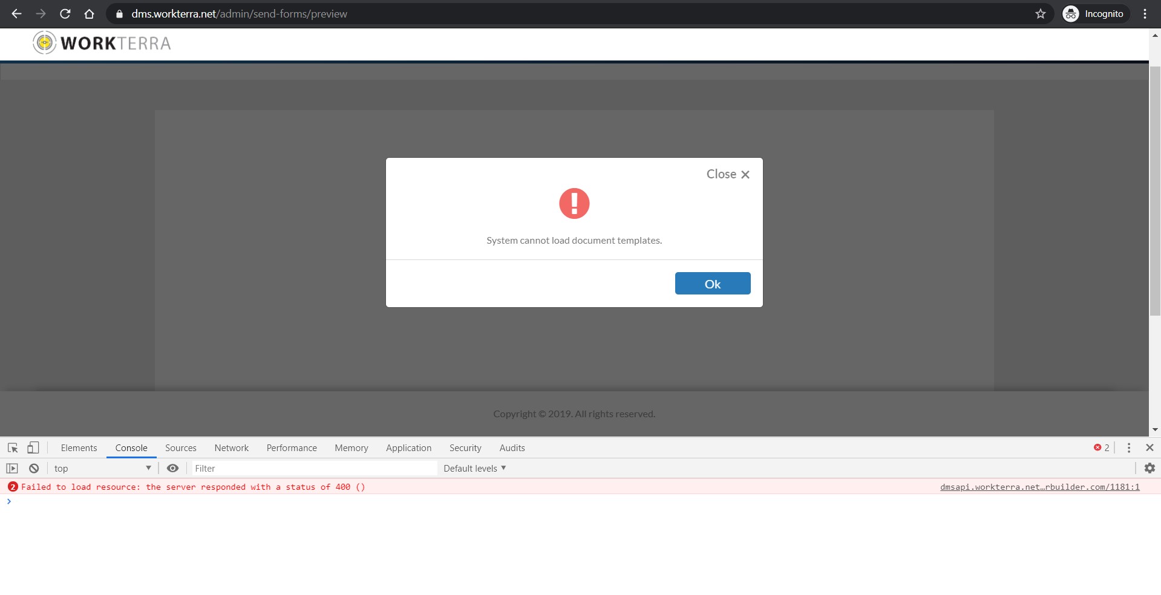1161x595 pixels.
Task: Switch to the Elements tab
Action: pos(79,447)
